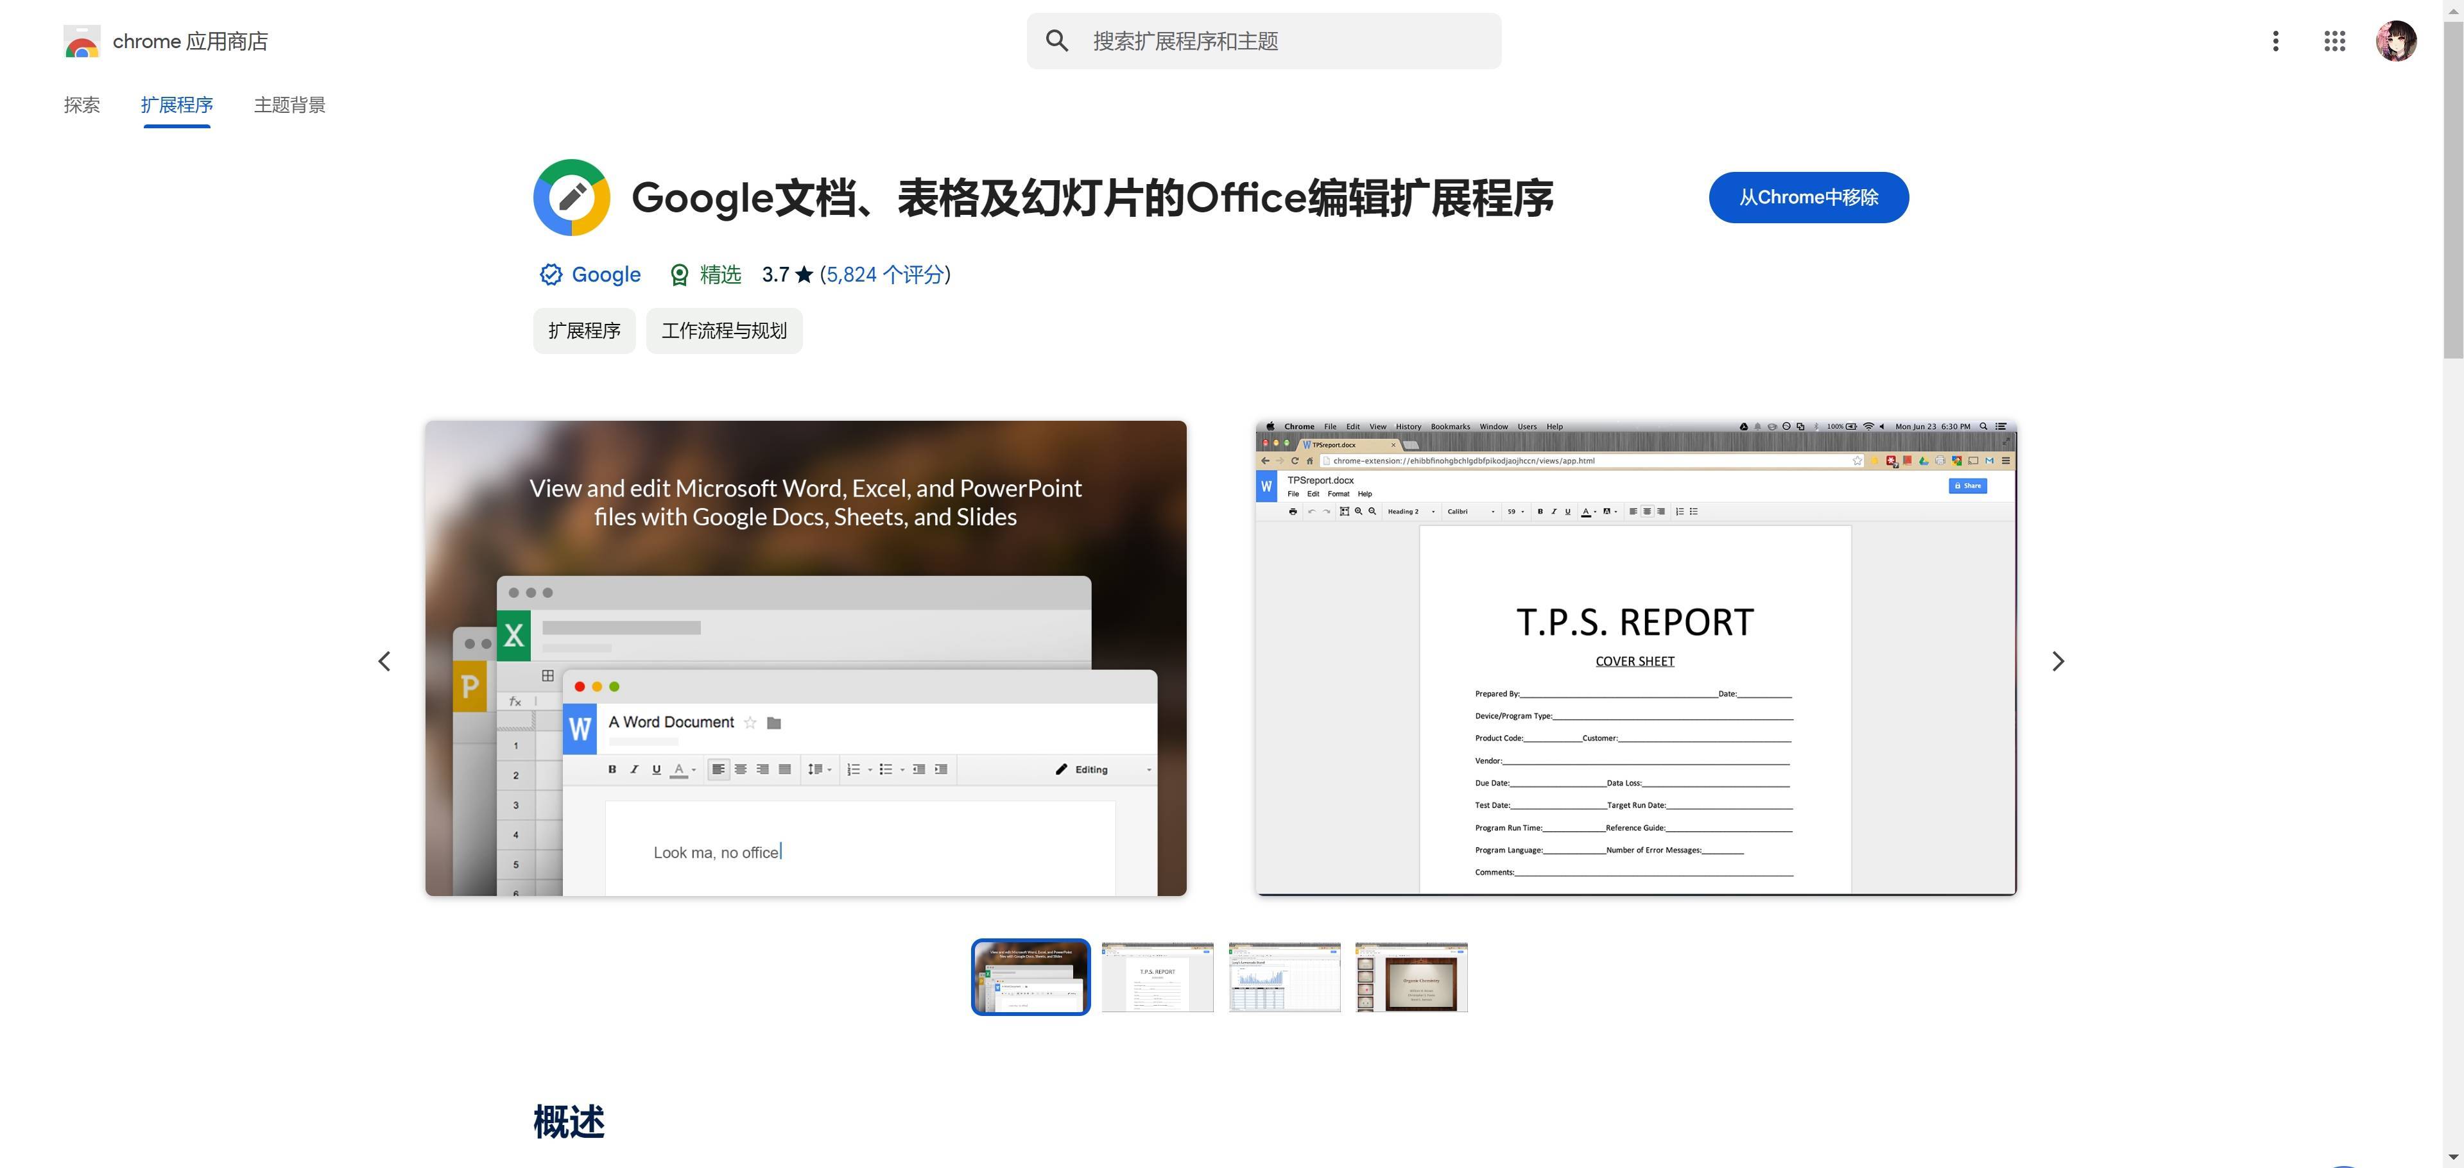Image resolution: width=2464 pixels, height=1168 pixels.
Task: Open the 5,824 个评分 ratings link
Action: point(885,275)
